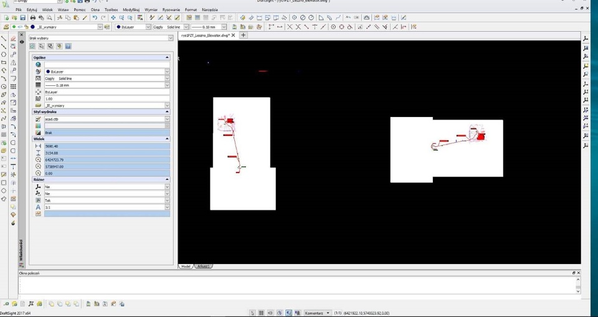598x317 pixels.
Task: Click the help icon in Properties panel
Action: (68, 46)
